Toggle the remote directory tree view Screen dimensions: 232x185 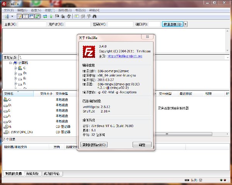point(31,16)
